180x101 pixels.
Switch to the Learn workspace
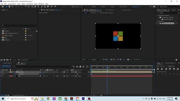point(112,7)
